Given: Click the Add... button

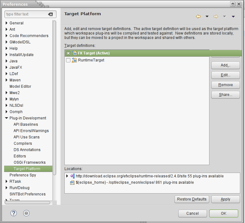Looking at the screenshot, I should pos(225,65).
